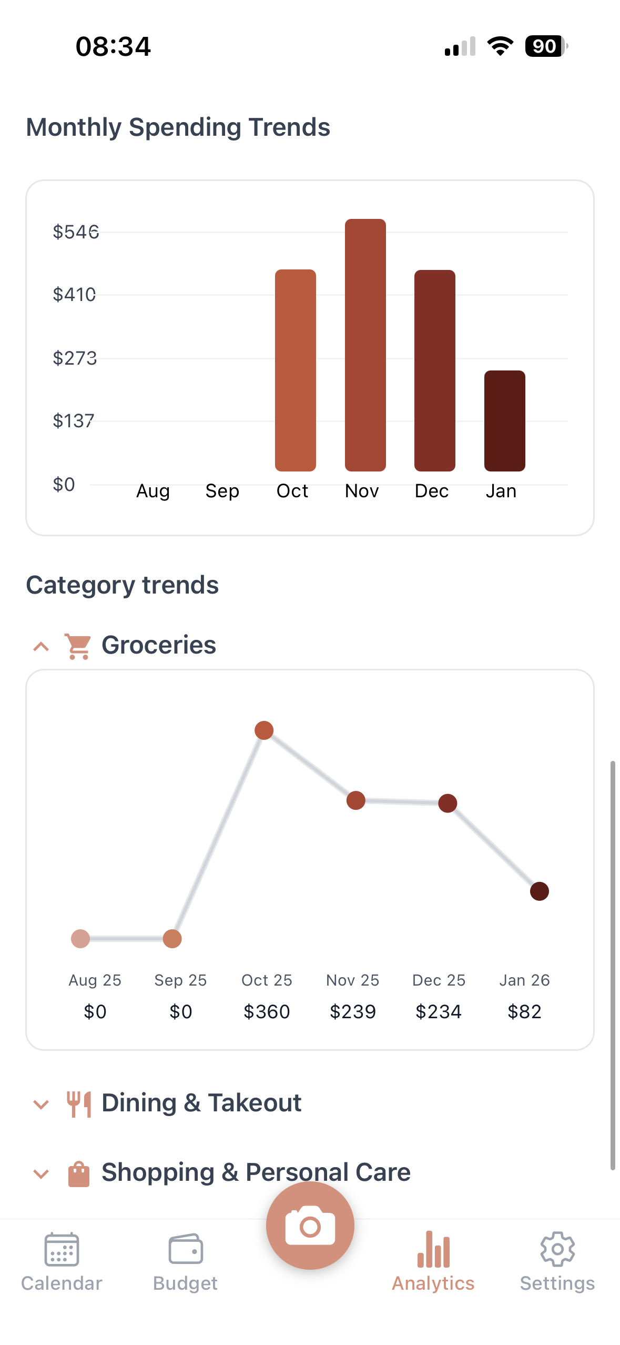Image resolution: width=620 pixels, height=1345 pixels.
Task: Click the $360 Groceries value label
Action: pyautogui.click(x=267, y=1011)
